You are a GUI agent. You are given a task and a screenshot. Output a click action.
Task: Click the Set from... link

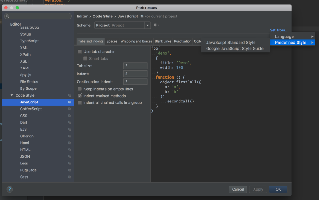coord(279,30)
